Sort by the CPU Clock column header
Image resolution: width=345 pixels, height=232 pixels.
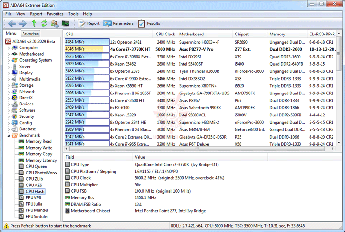[x=165, y=34]
